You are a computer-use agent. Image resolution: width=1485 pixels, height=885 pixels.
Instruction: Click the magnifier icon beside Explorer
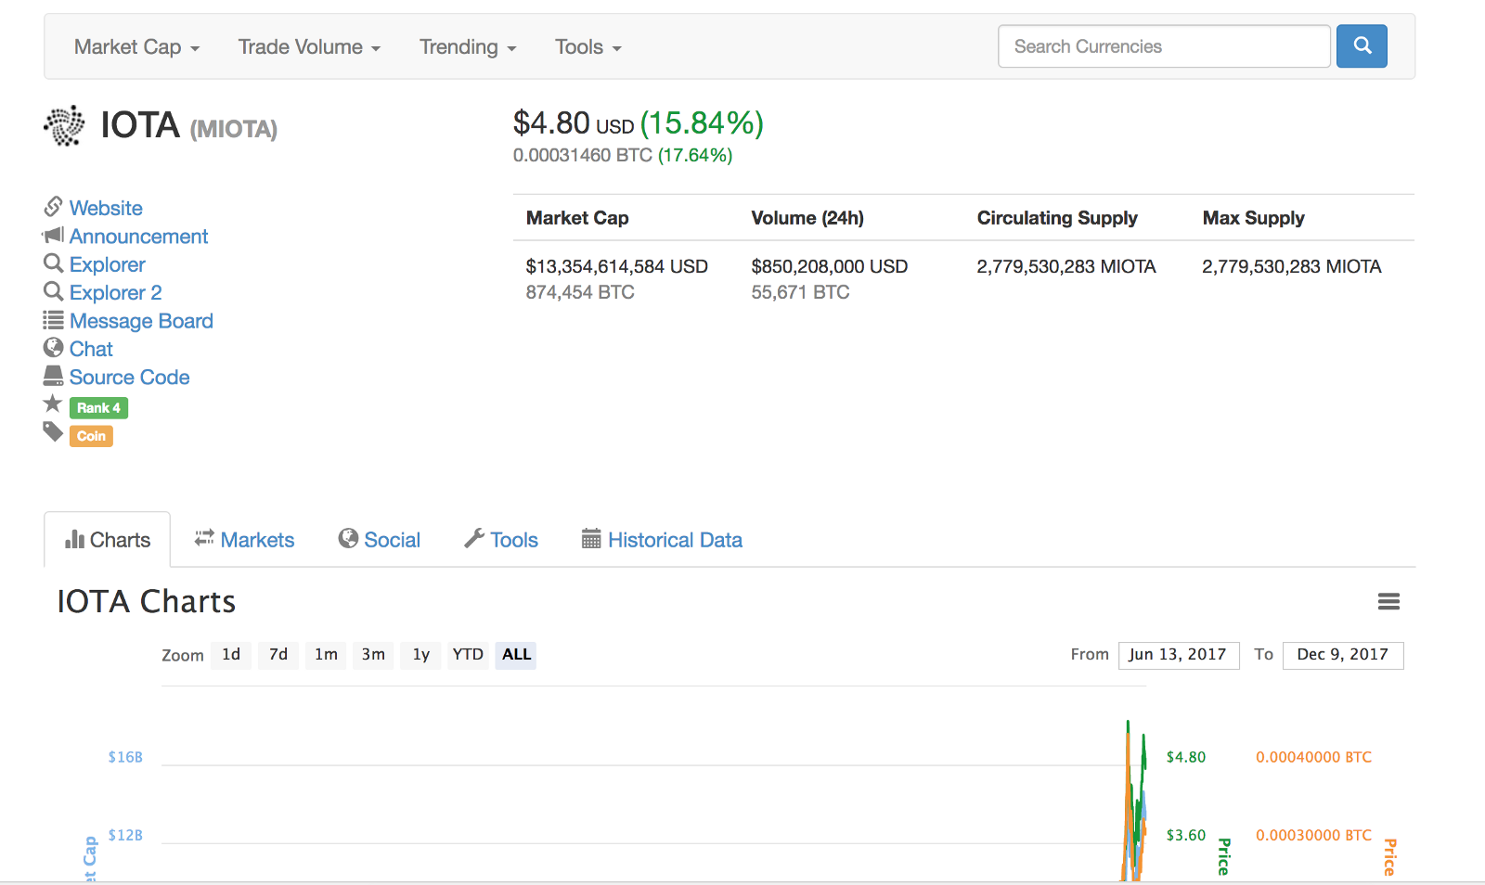pyautogui.click(x=54, y=263)
